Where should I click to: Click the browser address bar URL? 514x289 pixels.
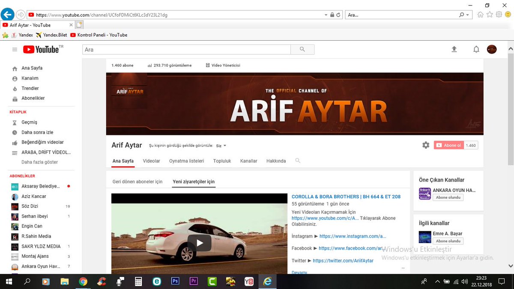pyautogui.click(x=102, y=15)
